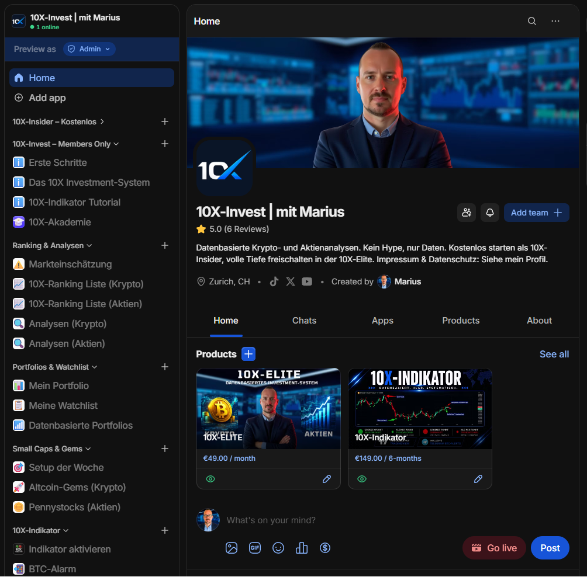Open the YouTube social link icon
587x577 pixels.
pos(307,281)
